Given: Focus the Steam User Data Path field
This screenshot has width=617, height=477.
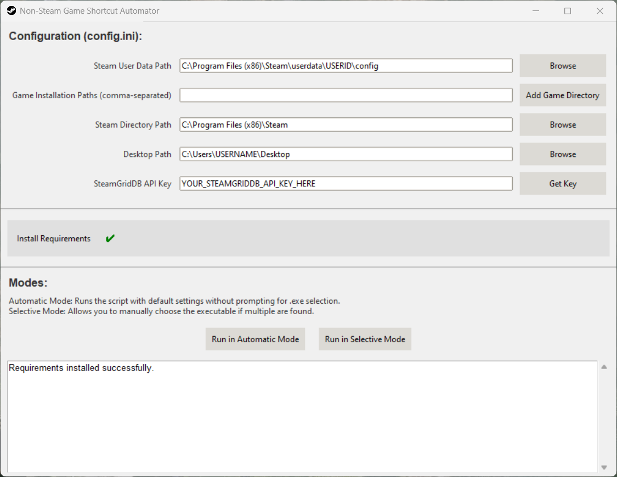Looking at the screenshot, I should pyautogui.click(x=346, y=66).
